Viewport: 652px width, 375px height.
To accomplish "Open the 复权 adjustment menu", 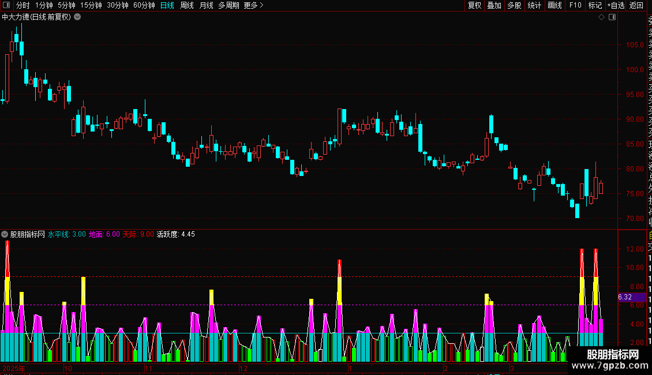I will [474, 5].
